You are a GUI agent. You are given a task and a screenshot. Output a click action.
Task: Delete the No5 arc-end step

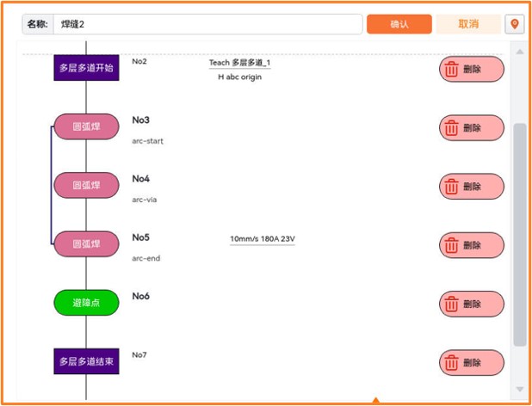click(472, 245)
